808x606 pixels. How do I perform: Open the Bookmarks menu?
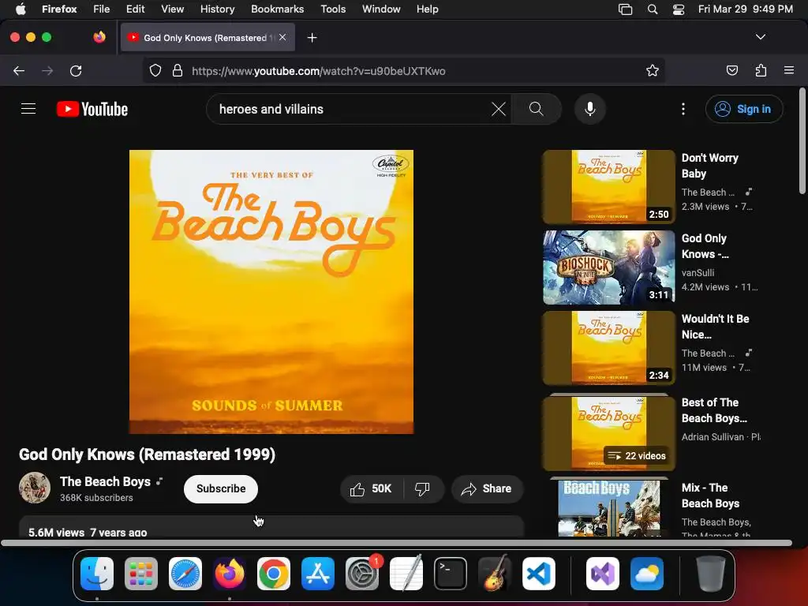click(277, 9)
